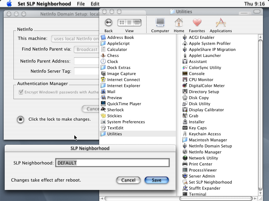This screenshot has height=201, width=269.
Task: Open the Apple menu
Action: 9,4
